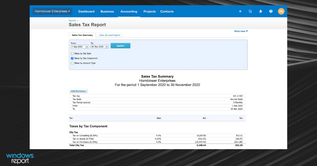Click the Tax on Purchases (8.25%) row
Image resolution: width=317 pixels, height=166 pixels.
[157, 142]
